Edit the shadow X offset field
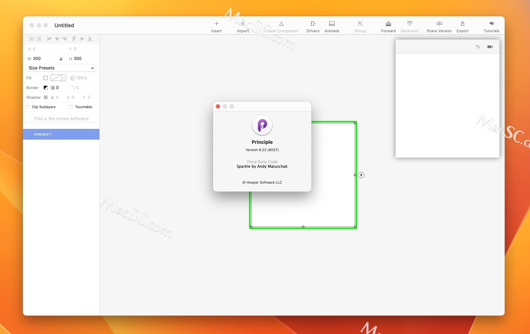This screenshot has height=334, width=530. [73, 97]
